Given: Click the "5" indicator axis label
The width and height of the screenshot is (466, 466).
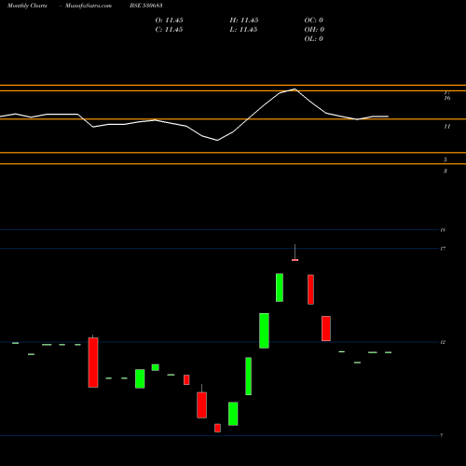Looking at the screenshot, I should [445, 159].
